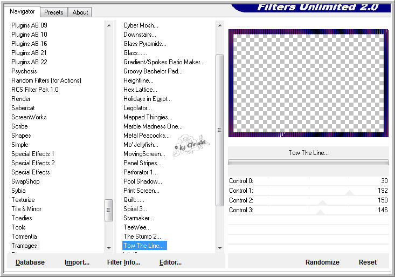The width and height of the screenshot is (395, 277).
Task: Select the Render category
Action: tap(21, 99)
